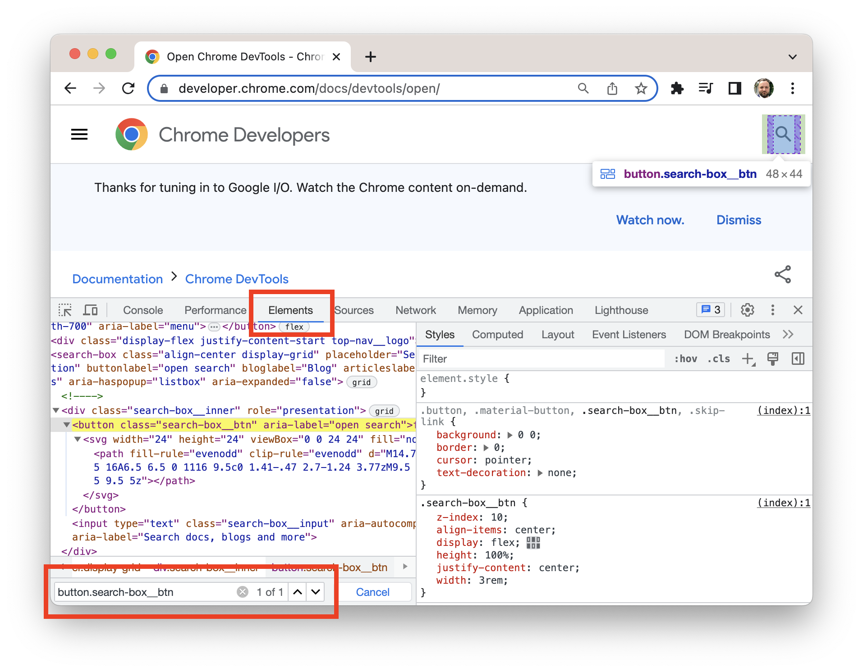Open the profile avatar menu
Image resolution: width=863 pixels, height=672 pixels.
click(x=763, y=88)
